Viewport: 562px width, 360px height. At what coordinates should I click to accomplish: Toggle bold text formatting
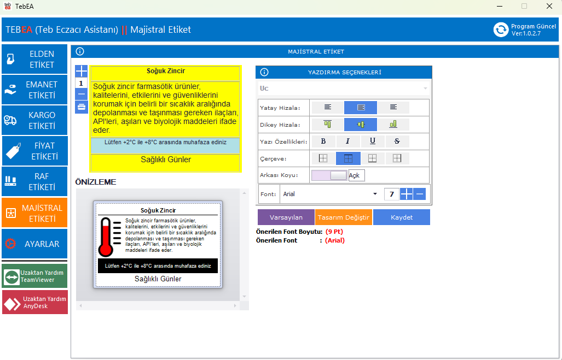[323, 141]
